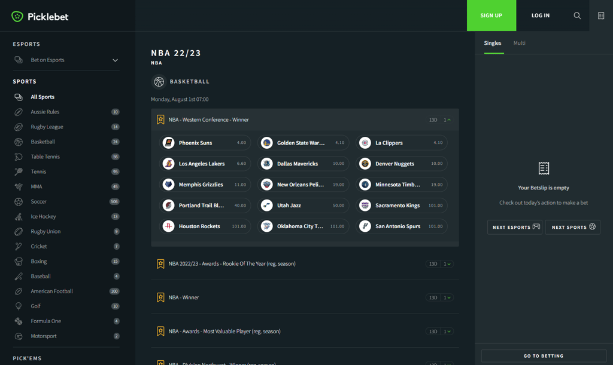
Task: Click the Soccer ball sidebar icon
Action: coord(19,201)
